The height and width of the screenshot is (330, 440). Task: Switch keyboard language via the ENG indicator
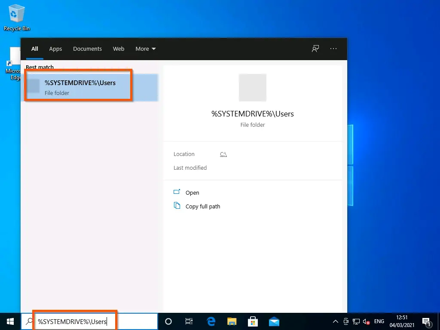pos(379,321)
